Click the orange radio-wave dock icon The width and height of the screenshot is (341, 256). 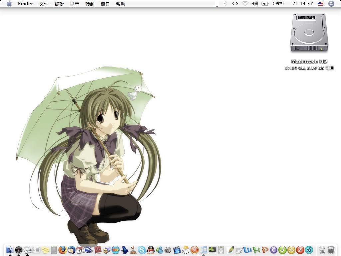tap(194, 250)
